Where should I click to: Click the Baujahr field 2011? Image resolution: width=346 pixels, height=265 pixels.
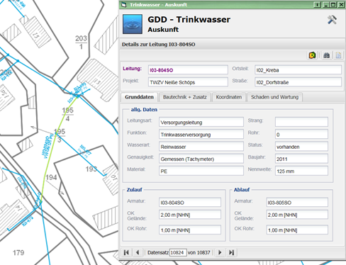point(301,159)
